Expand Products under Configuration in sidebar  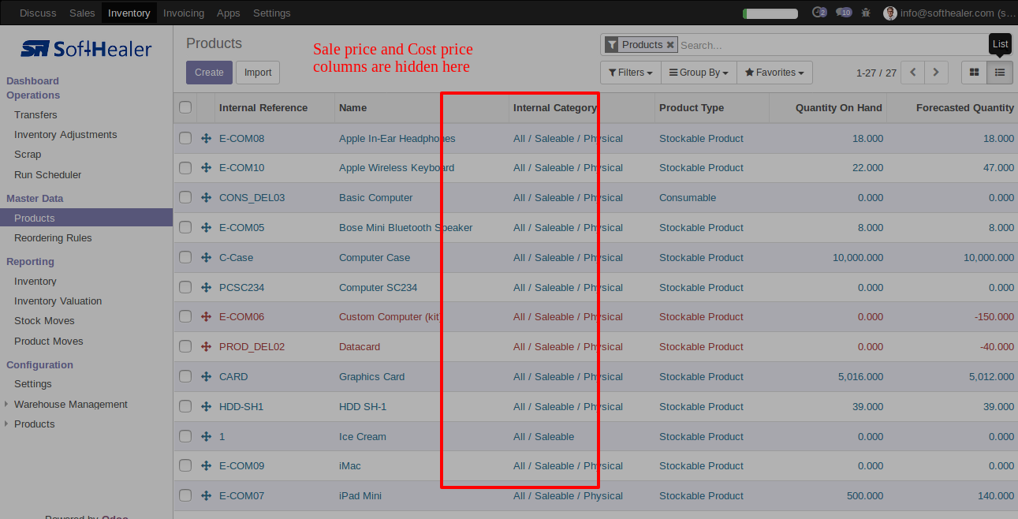29,424
